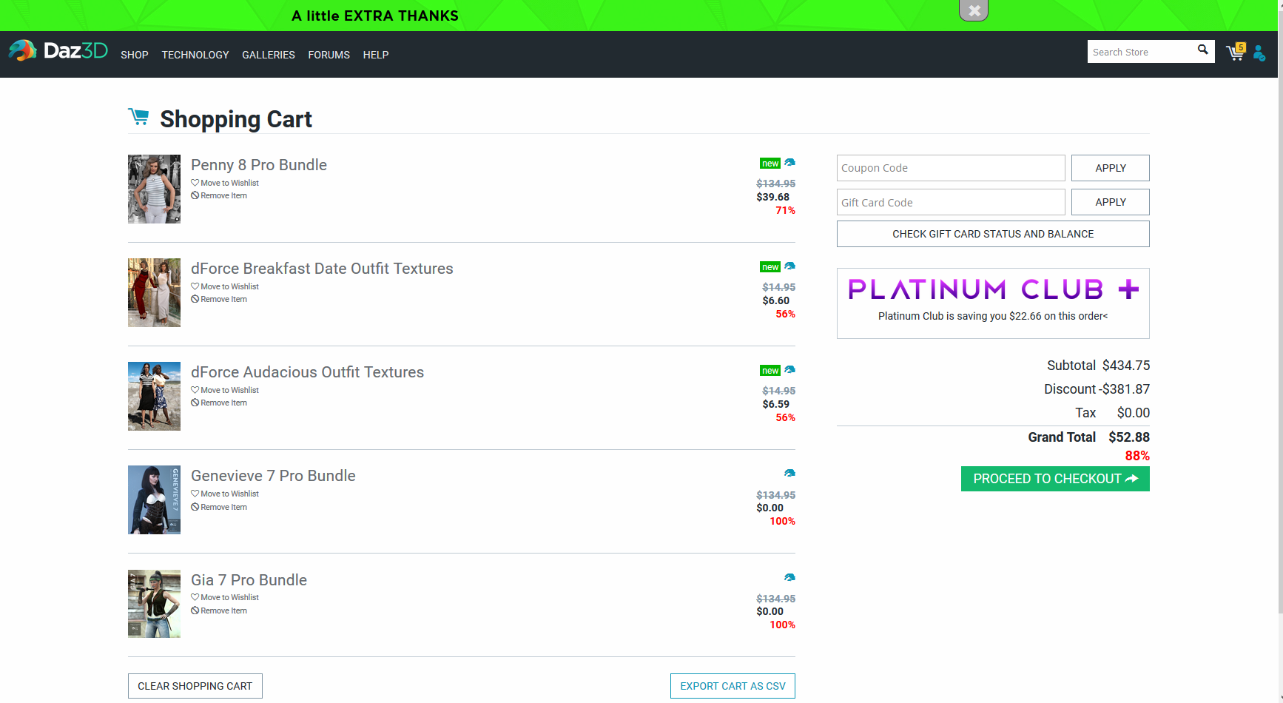
Task: Check gift card status and balance
Action: (993, 234)
